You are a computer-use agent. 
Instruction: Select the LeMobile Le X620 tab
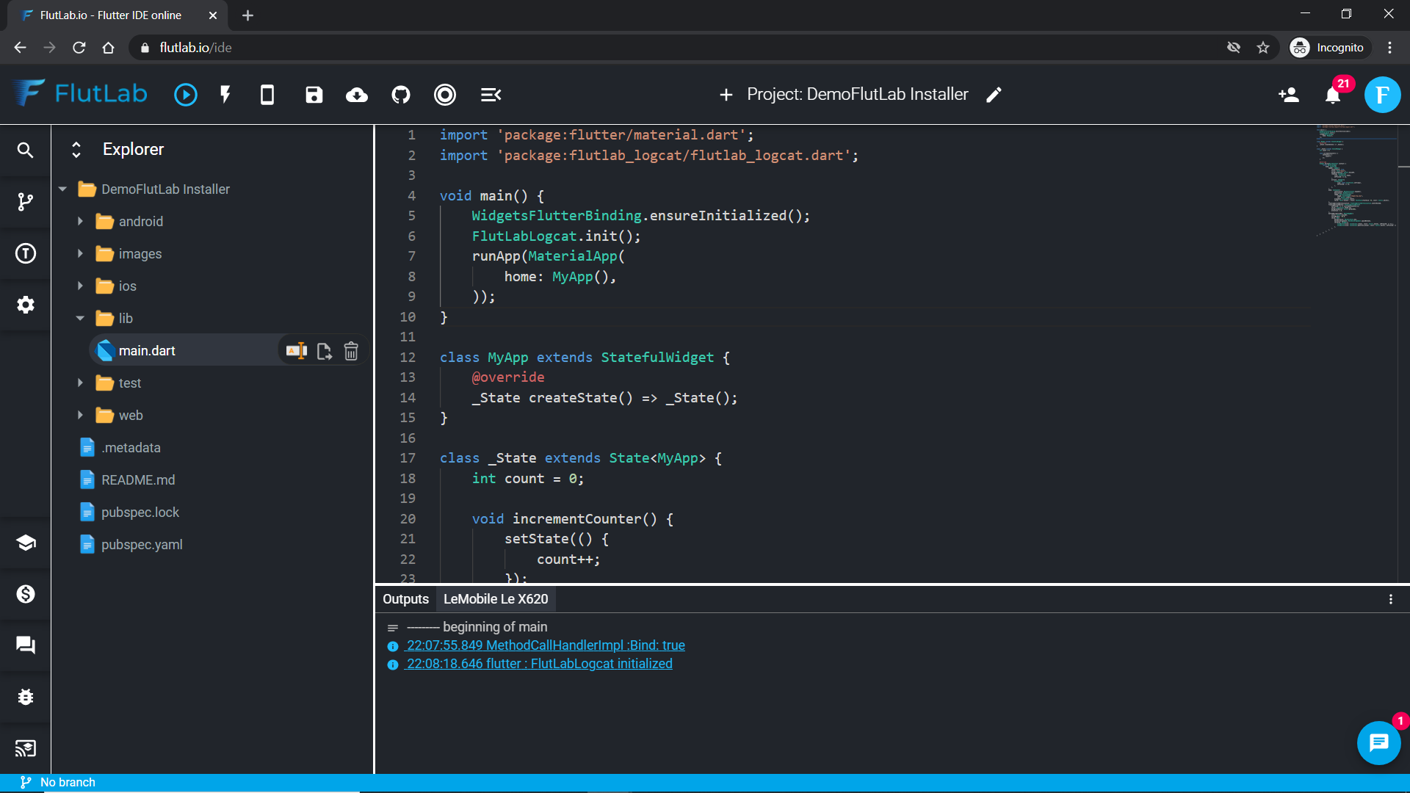pyautogui.click(x=496, y=599)
